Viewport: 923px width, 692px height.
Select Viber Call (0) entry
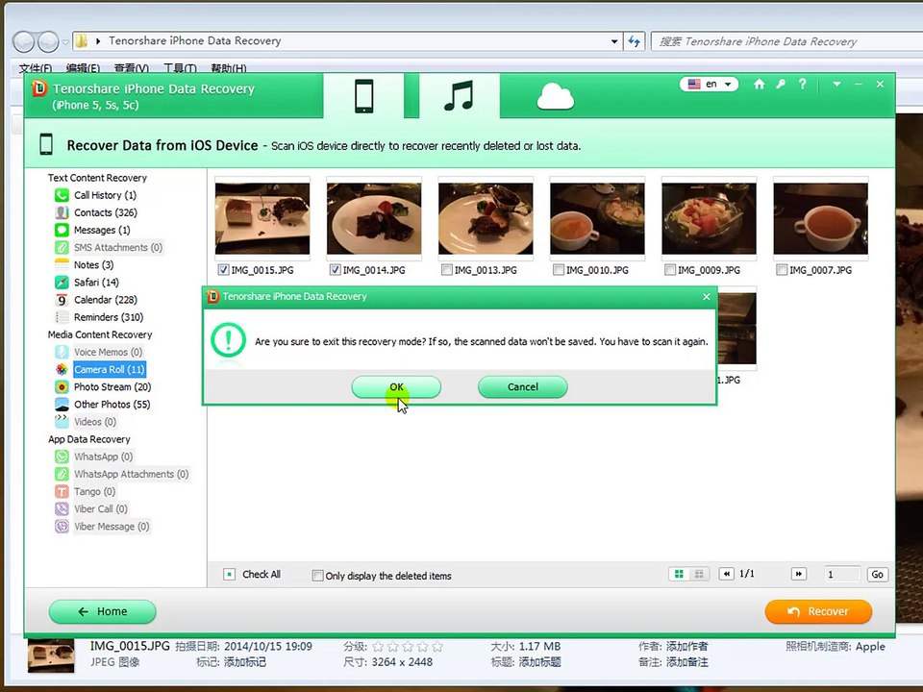click(x=100, y=509)
